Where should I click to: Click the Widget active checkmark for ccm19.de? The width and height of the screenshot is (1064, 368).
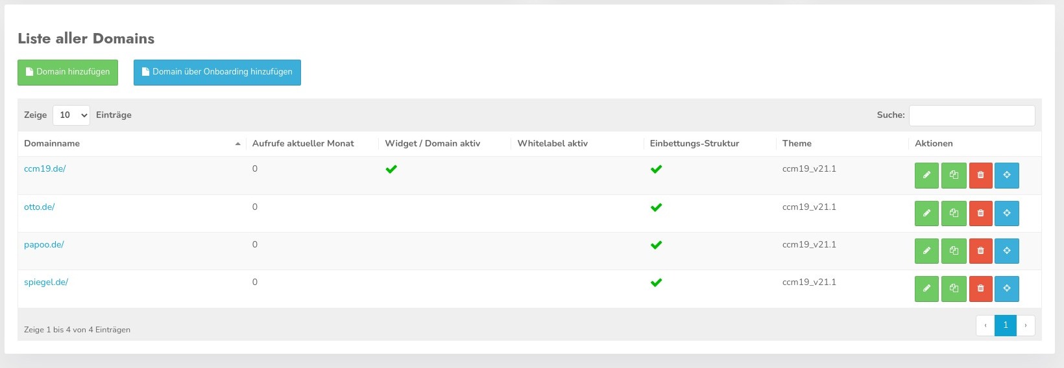391,169
